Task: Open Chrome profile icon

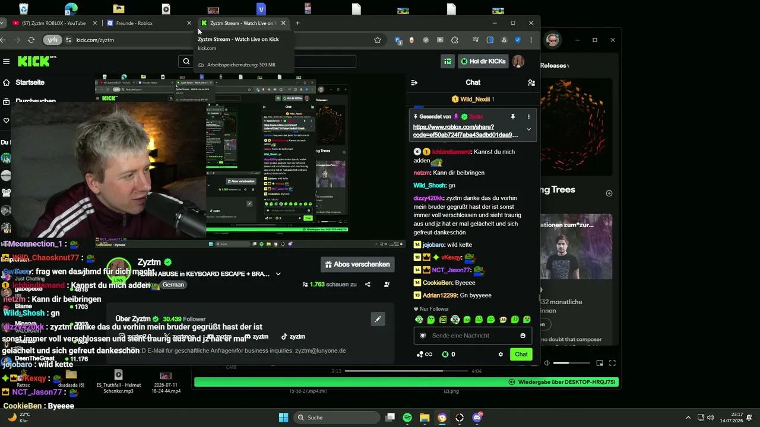Action: pyautogui.click(x=504, y=40)
